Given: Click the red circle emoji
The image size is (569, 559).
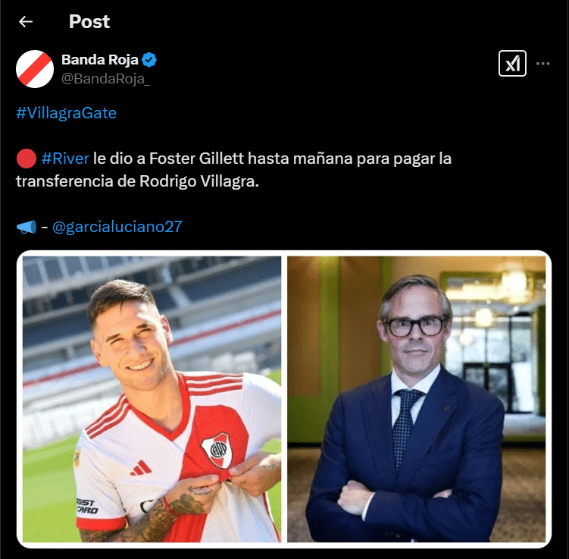Looking at the screenshot, I should (x=26, y=159).
